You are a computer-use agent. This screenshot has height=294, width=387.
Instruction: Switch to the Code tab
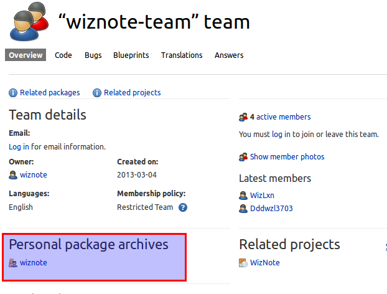(63, 55)
